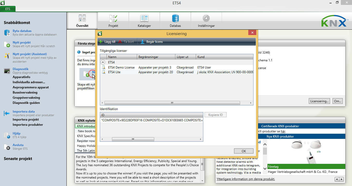Click the green ETS tab
352x186 pixels.
8,9
